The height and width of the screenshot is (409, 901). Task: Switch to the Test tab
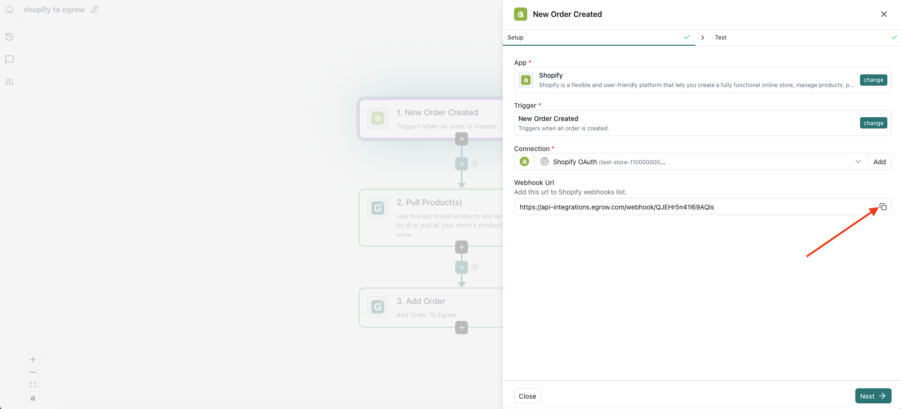click(x=721, y=38)
